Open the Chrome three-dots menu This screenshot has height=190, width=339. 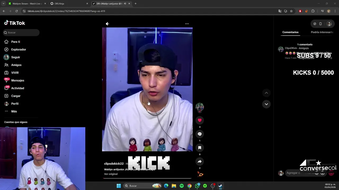coord(335,11)
